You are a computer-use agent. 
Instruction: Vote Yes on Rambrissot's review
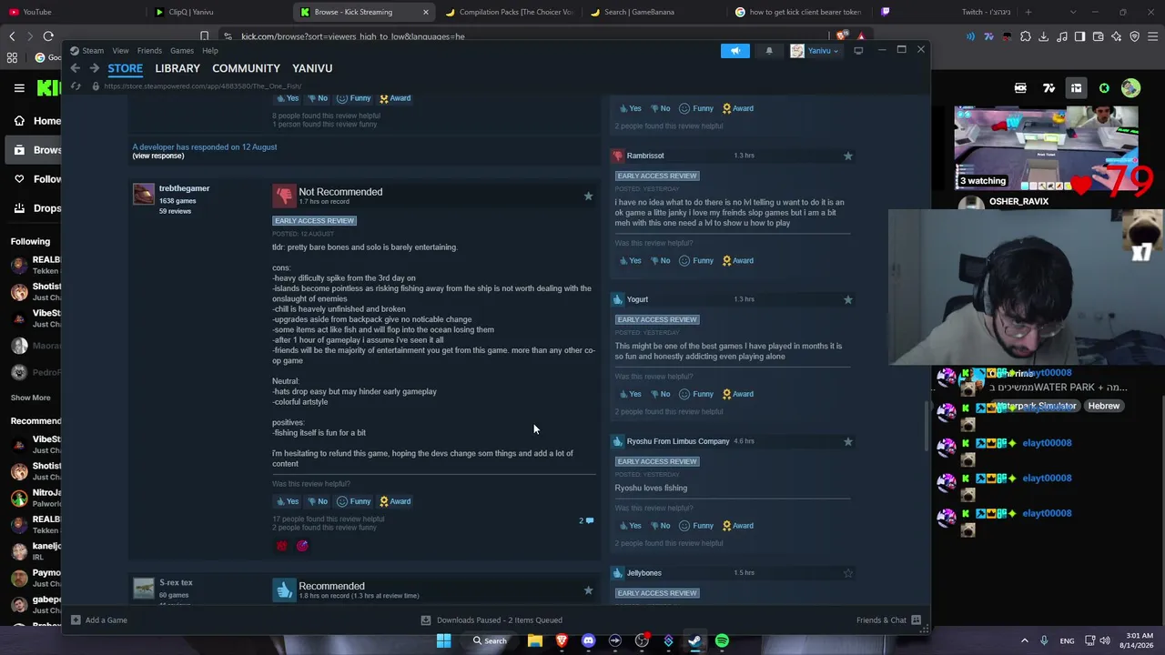[630, 260]
